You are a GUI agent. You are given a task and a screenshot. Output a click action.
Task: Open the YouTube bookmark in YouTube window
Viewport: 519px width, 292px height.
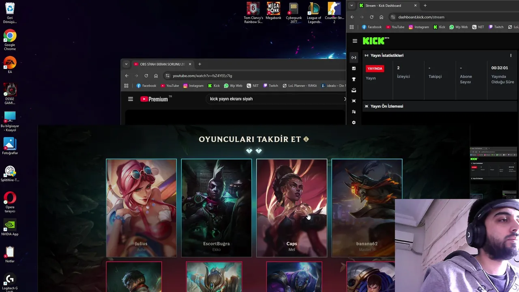tap(169, 86)
